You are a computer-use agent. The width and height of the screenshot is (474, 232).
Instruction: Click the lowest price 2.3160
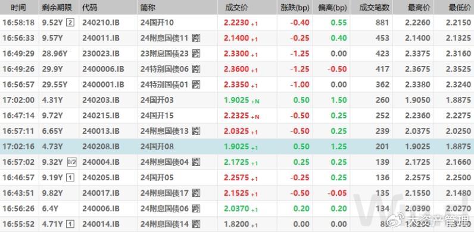coord(459,54)
